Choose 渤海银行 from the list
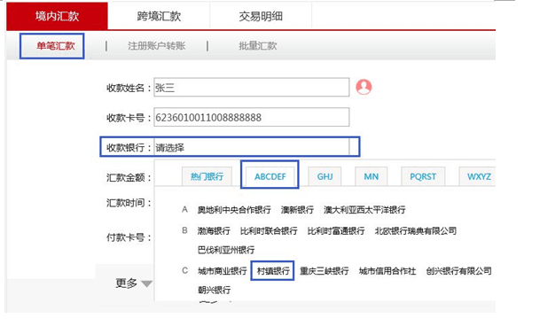This screenshot has height=334, width=540. pos(214,230)
